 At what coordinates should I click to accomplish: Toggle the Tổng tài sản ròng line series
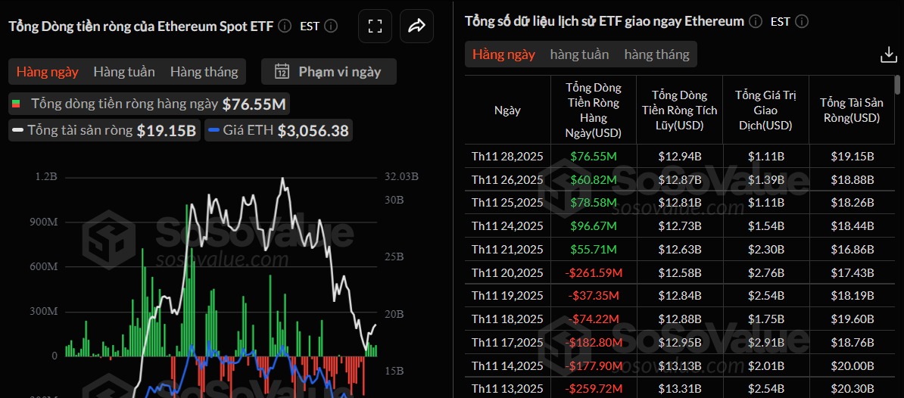pyautogui.click(x=104, y=131)
